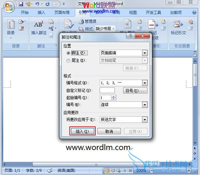The height and width of the screenshot is (175, 200).
Task: Click the 自定义标记 input field
Action: point(107,90)
